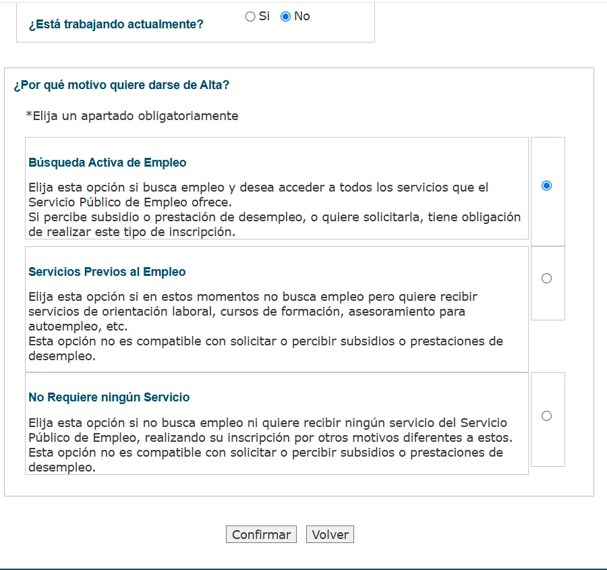The width and height of the screenshot is (607, 570).
Task: Click the 'No Requiere ningún Servicio' heading
Action: pos(109,397)
